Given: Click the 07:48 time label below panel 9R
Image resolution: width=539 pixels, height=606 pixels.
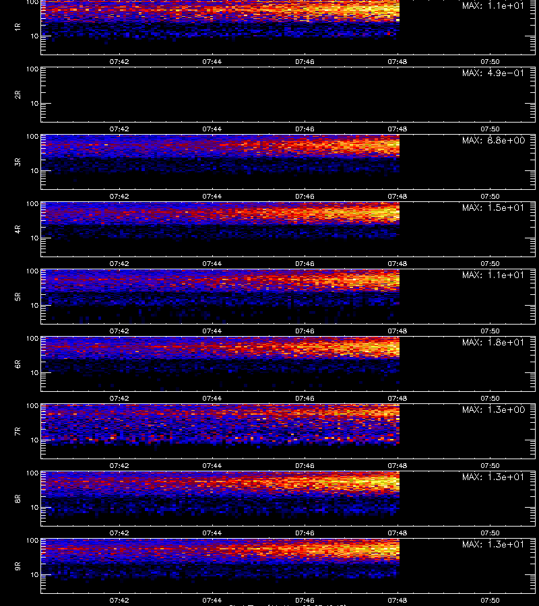Looking at the screenshot, I should pyautogui.click(x=398, y=600).
